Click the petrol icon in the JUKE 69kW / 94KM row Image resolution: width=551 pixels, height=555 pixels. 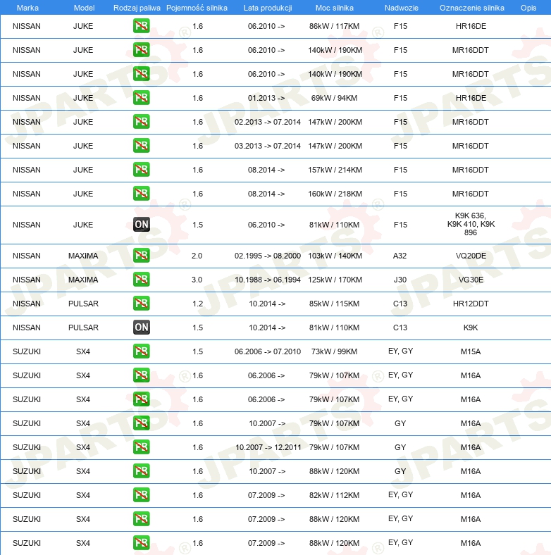[x=142, y=98]
